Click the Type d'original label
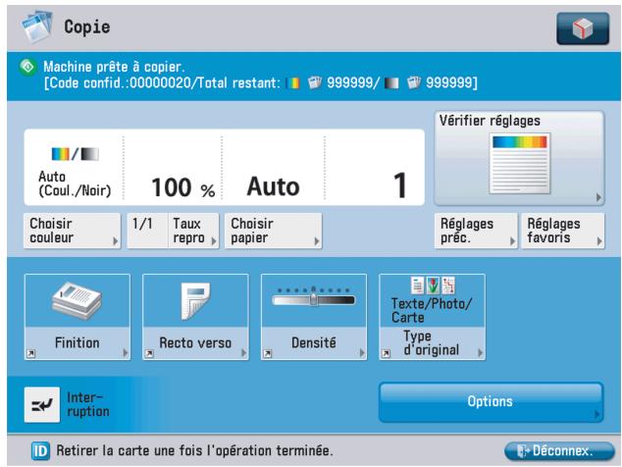Screen dimensions: 622x467 [432, 343]
